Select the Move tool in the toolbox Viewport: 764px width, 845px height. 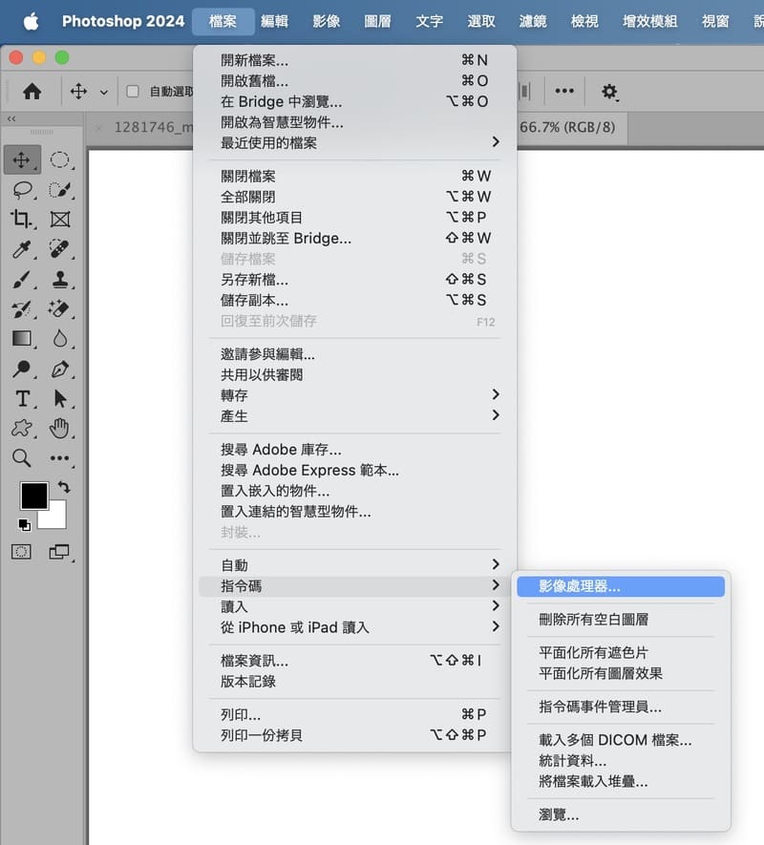click(22, 160)
